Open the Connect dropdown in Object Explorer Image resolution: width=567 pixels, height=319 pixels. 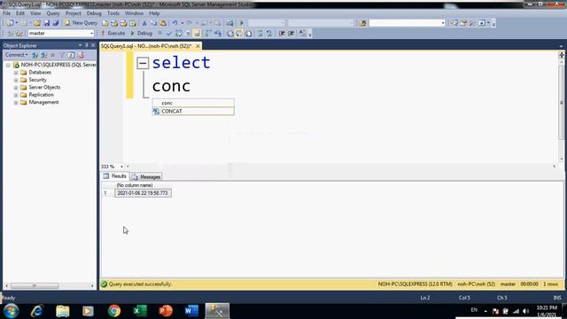click(x=16, y=55)
